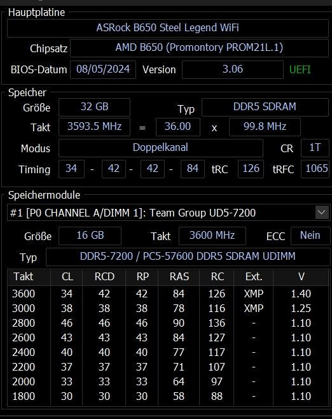
Task: Click the green UEFI label
Action: 300,70
